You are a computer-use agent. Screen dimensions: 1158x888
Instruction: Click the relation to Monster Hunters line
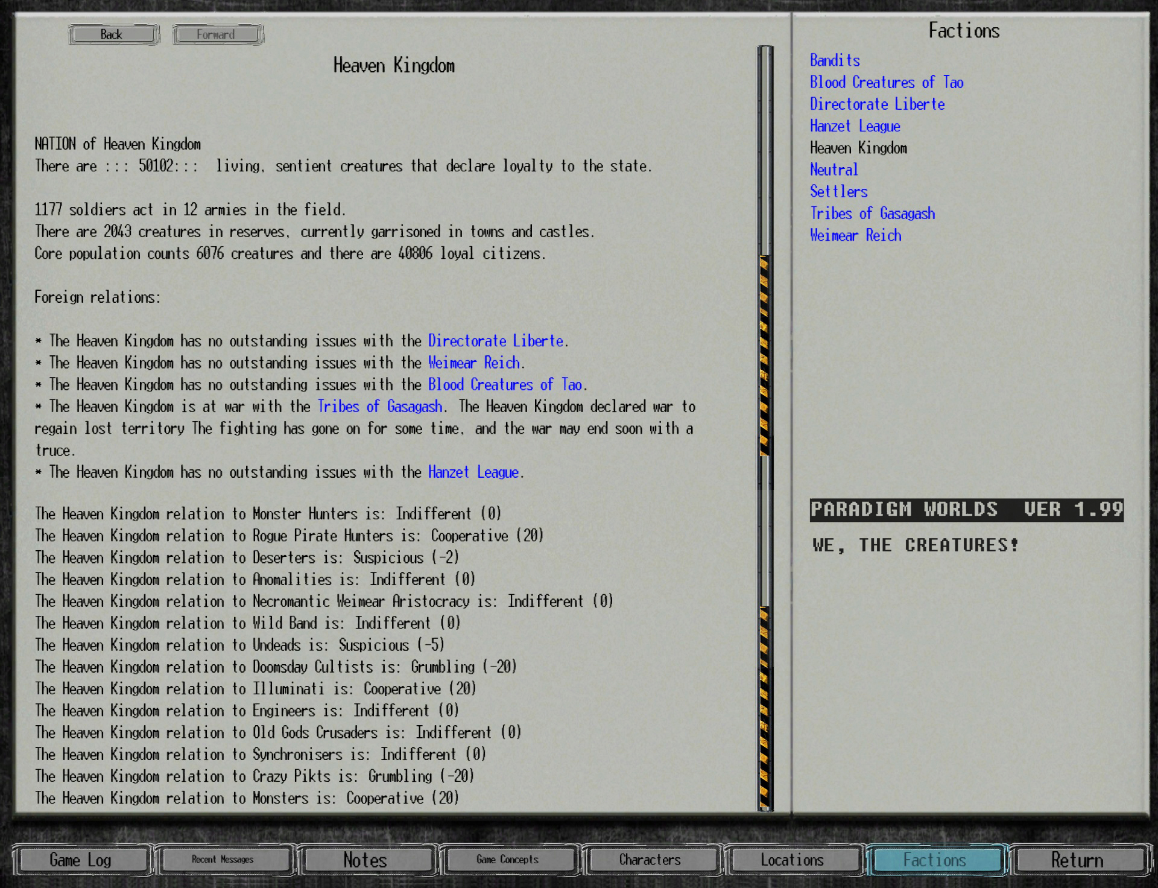[x=268, y=513]
